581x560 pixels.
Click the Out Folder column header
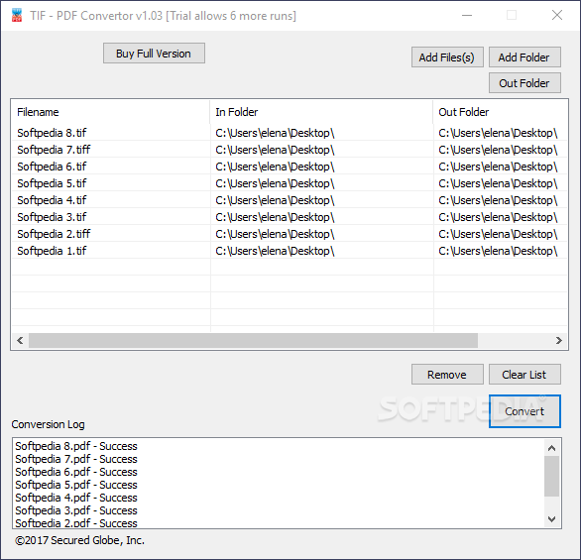pyautogui.click(x=501, y=112)
